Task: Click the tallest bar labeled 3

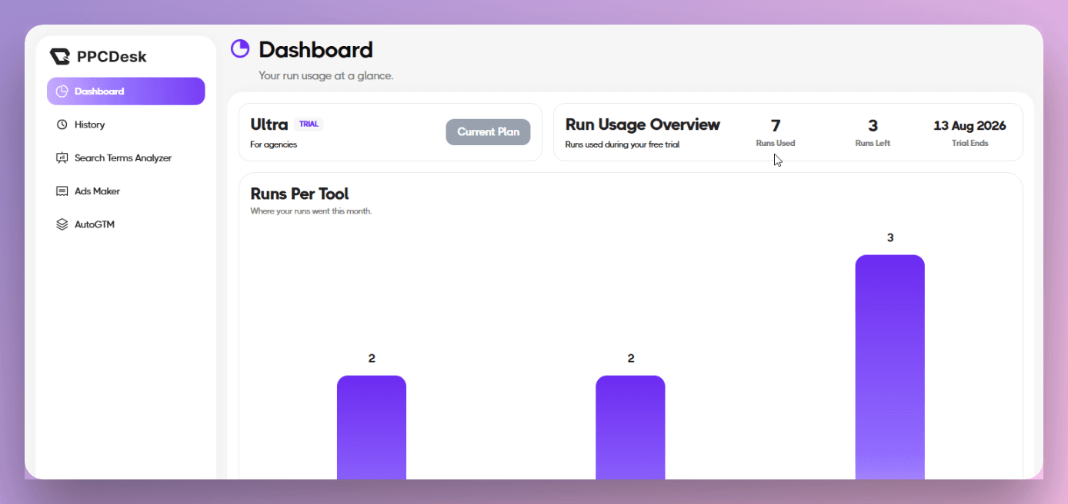Action: [889, 366]
